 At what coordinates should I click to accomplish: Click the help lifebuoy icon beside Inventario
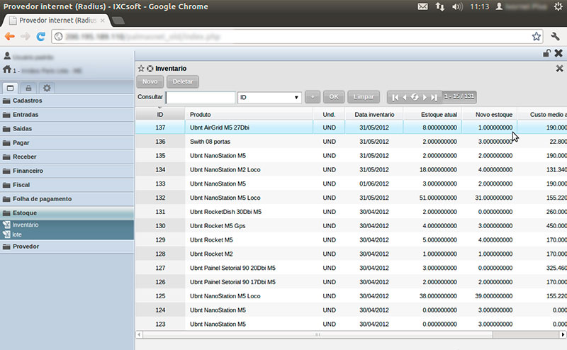tap(150, 68)
